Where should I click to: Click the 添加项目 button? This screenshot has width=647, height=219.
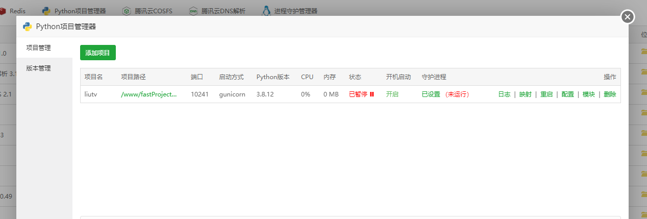pyautogui.click(x=98, y=53)
